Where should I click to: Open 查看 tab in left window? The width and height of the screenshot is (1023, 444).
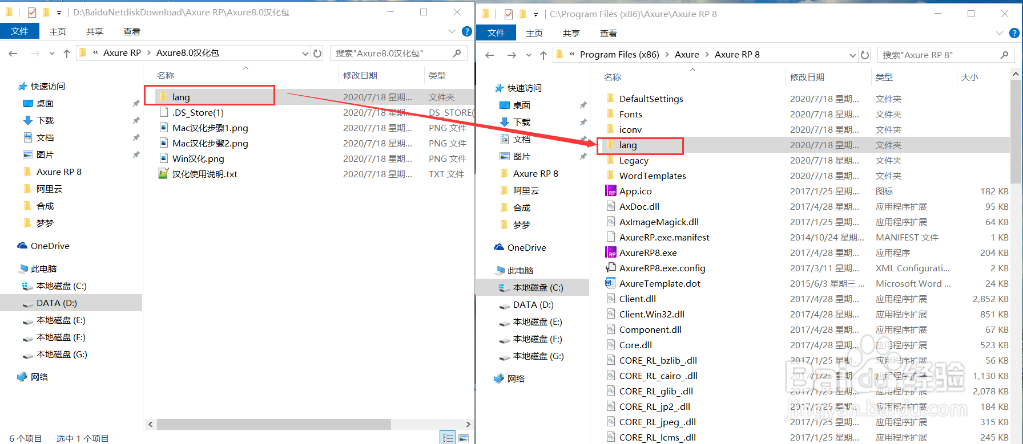132,31
